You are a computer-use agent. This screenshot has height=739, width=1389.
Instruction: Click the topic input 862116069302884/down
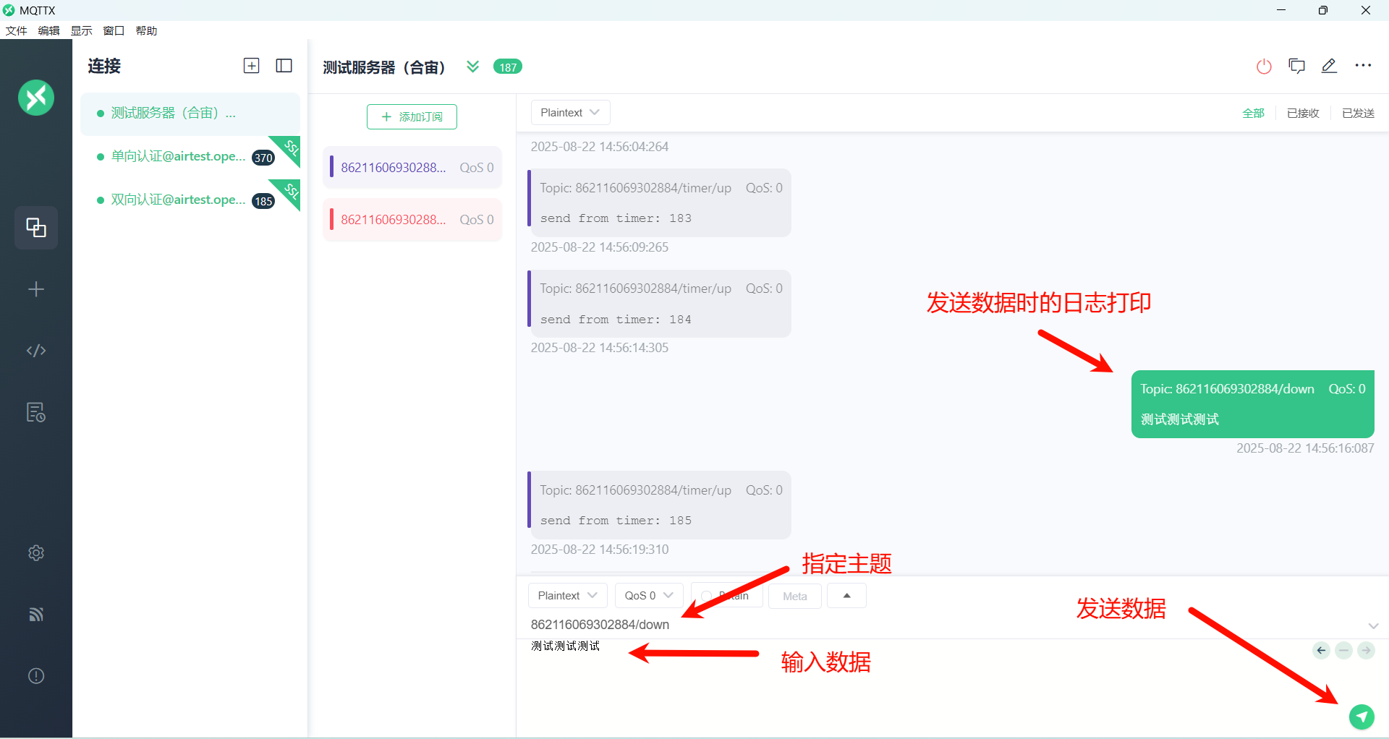600,625
